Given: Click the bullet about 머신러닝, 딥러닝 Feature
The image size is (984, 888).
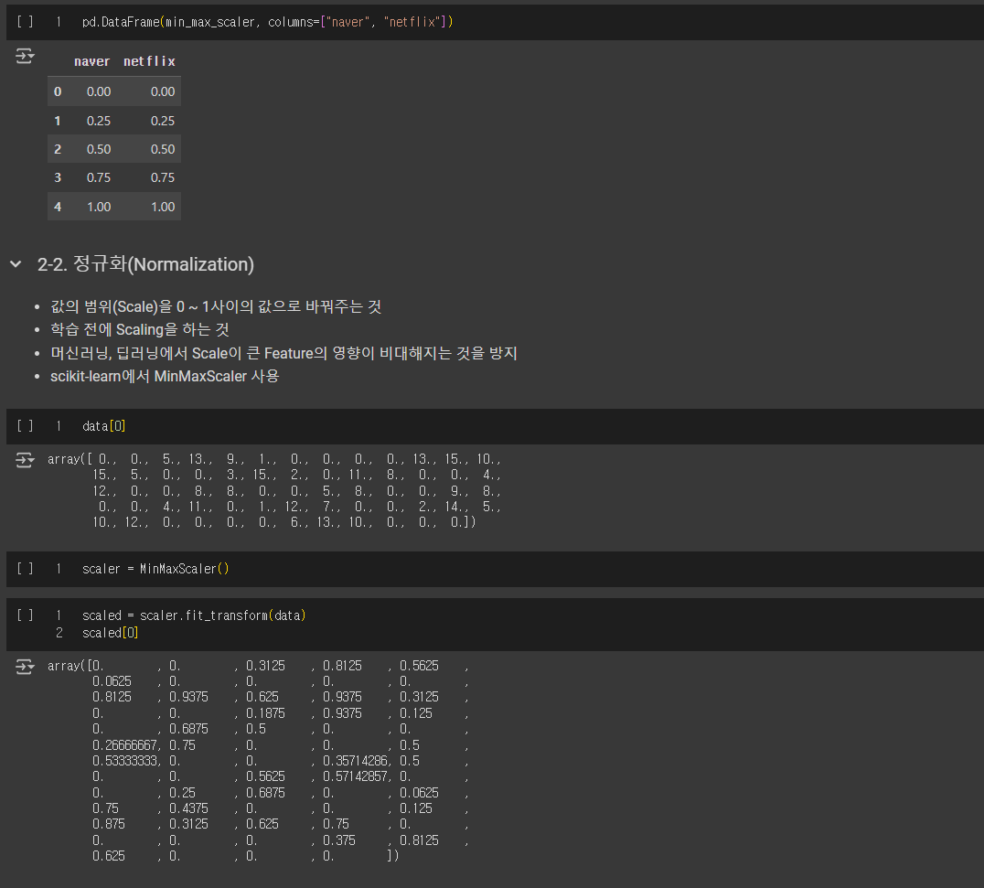Looking at the screenshot, I should point(283,353).
